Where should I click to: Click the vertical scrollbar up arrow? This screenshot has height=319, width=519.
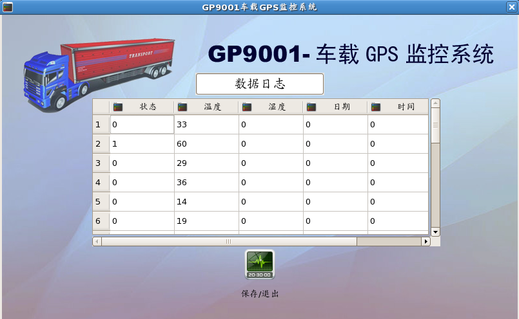(435, 103)
